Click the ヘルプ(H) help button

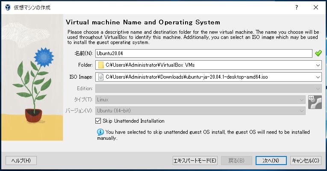21,161
